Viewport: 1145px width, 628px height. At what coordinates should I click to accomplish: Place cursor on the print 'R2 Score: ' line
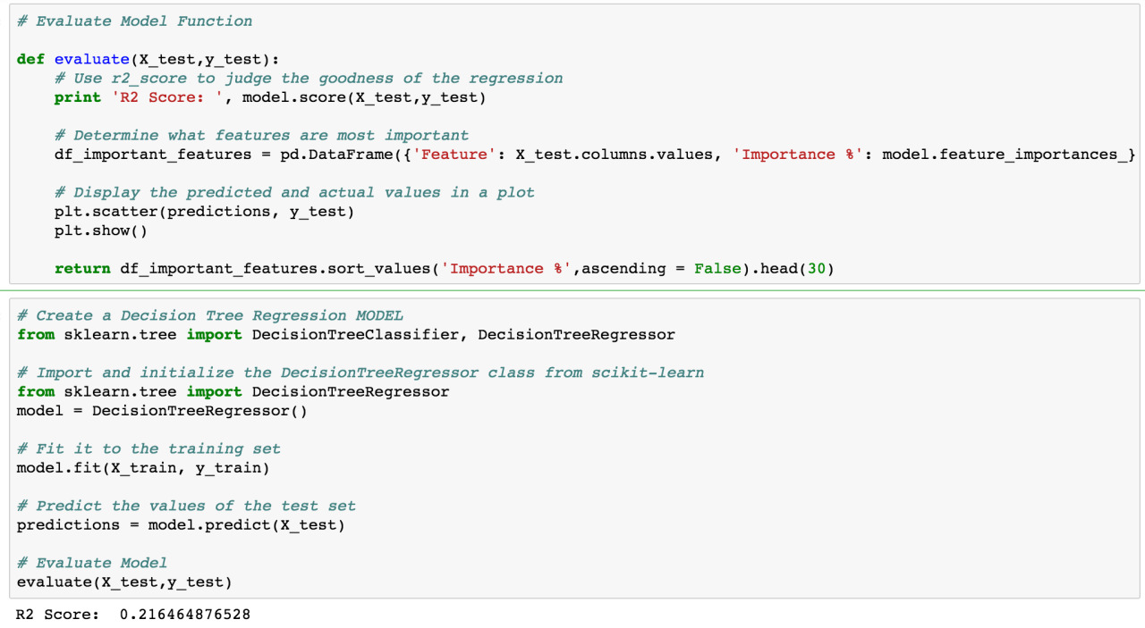(270, 97)
